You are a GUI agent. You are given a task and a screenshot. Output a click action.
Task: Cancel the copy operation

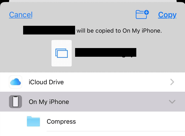click(21, 15)
